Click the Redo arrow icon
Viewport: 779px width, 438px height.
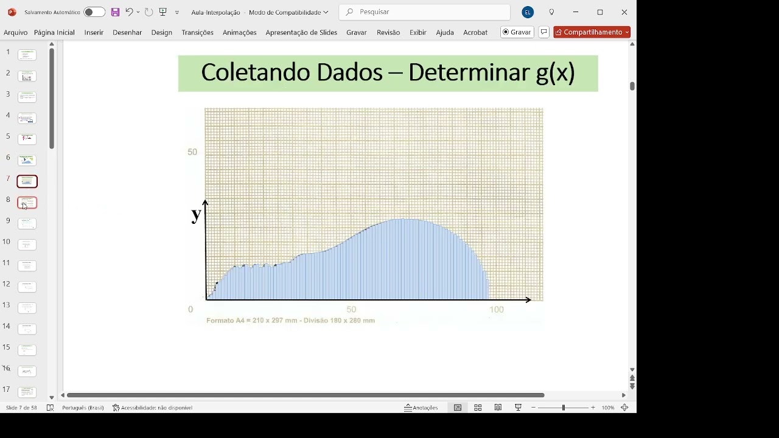point(148,12)
